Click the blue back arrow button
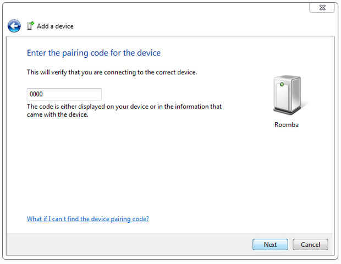Screen dimensions: 341x264 point(14,26)
